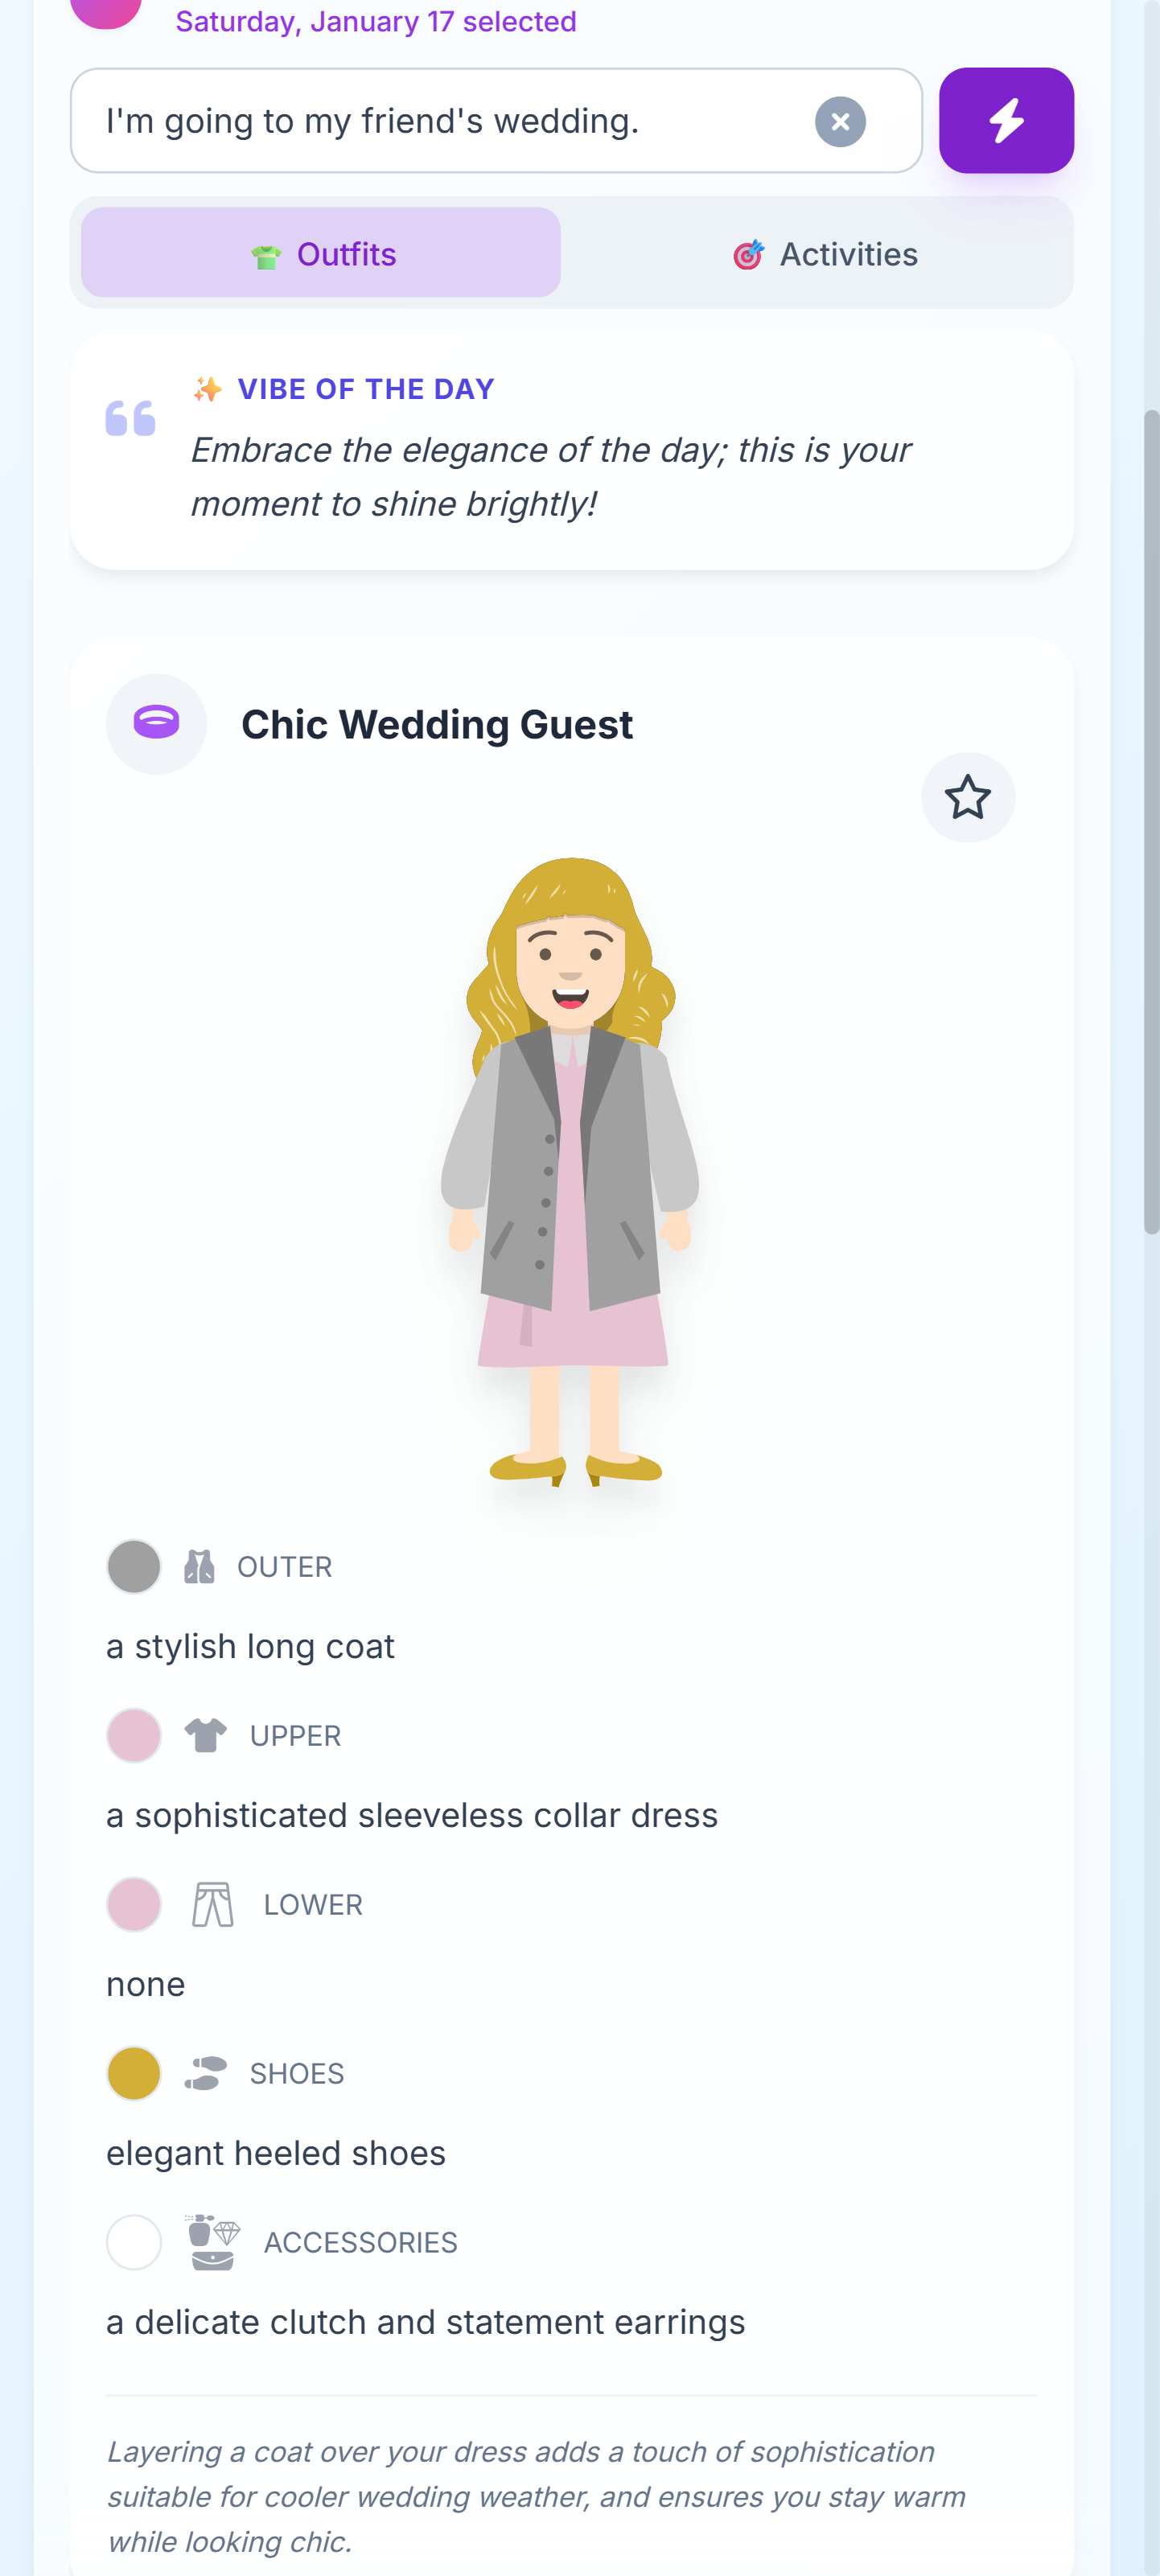Click the vest icon next to OUTER
The image size is (1160, 2576).
(x=199, y=1566)
